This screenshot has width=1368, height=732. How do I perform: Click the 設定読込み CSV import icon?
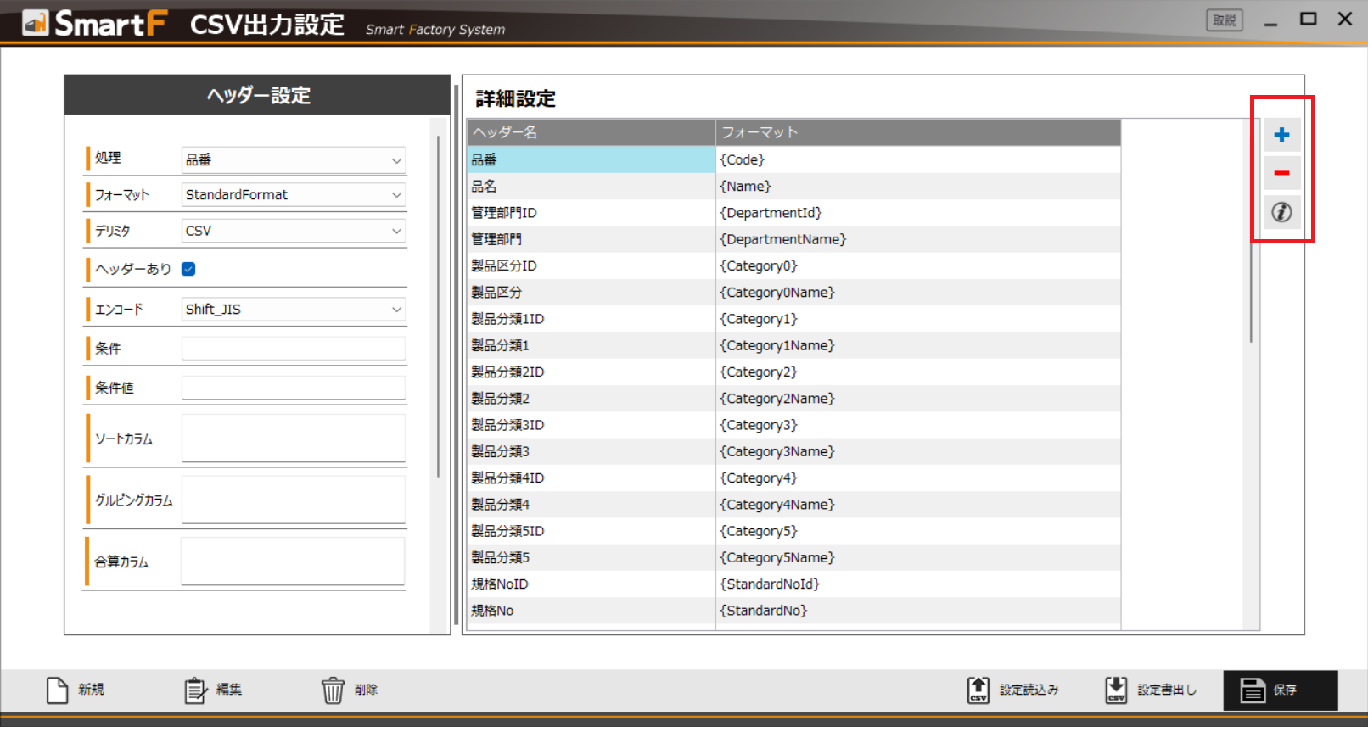click(x=978, y=690)
